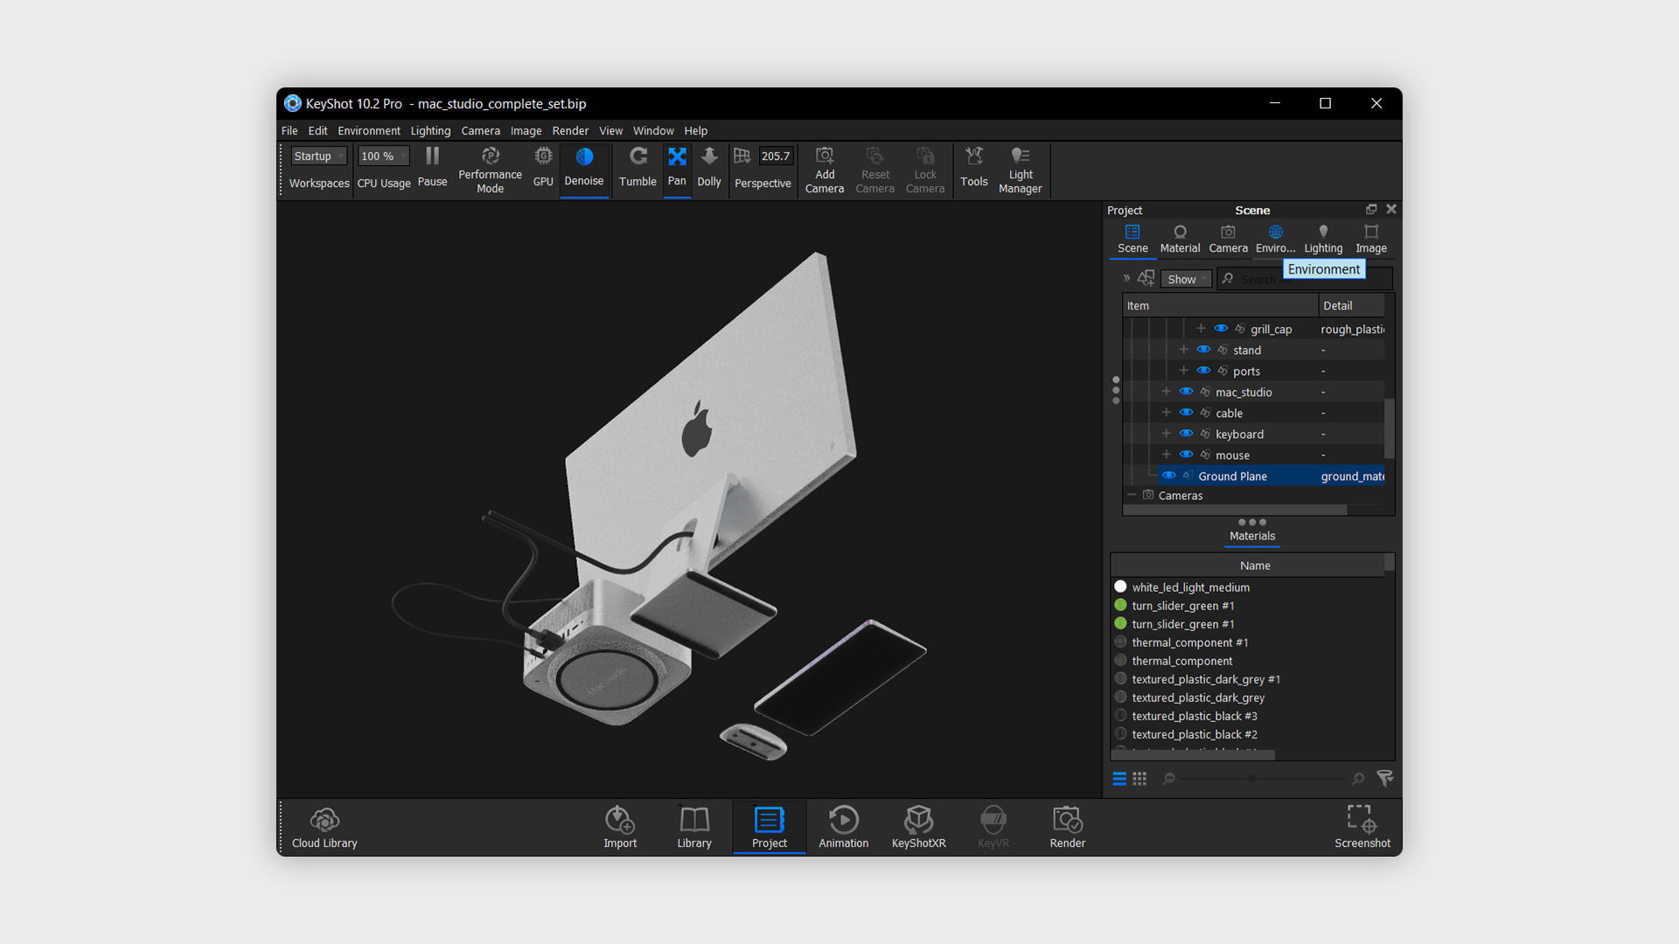The height and width of the screenshot is (944, 1679).
Task: Click the Materials section tab
Action: tap(1252, 536)
